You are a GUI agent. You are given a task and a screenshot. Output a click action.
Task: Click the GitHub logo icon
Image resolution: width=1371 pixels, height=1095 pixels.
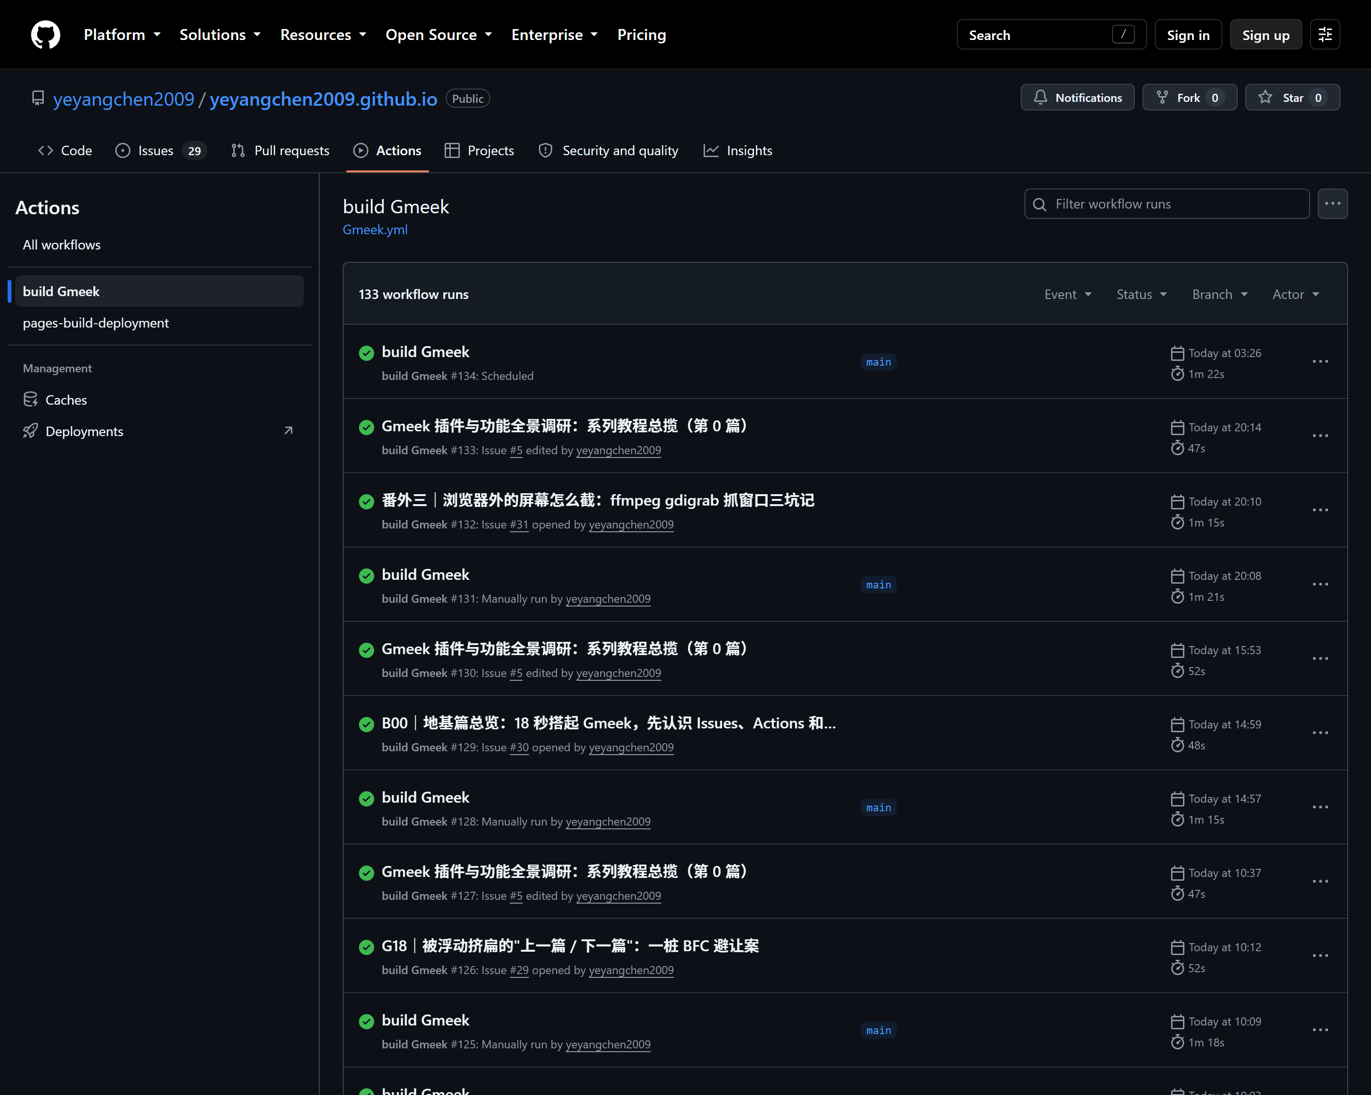tap(46, 34)
